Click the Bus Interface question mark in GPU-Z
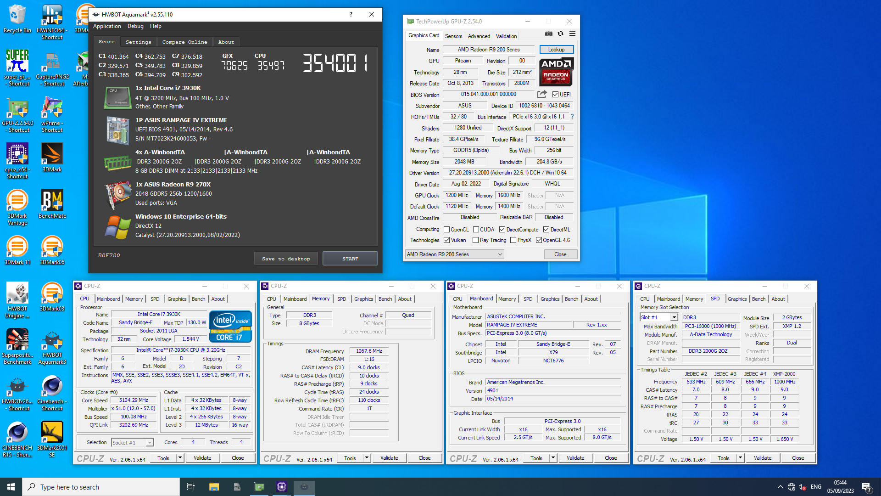Screen dimensions: 881x496 [572, 117]
